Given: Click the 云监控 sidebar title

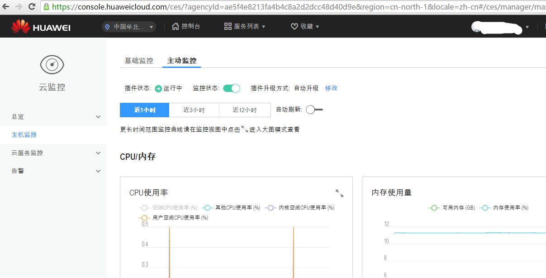Looking at the screenshot, I should coord(52,87).
